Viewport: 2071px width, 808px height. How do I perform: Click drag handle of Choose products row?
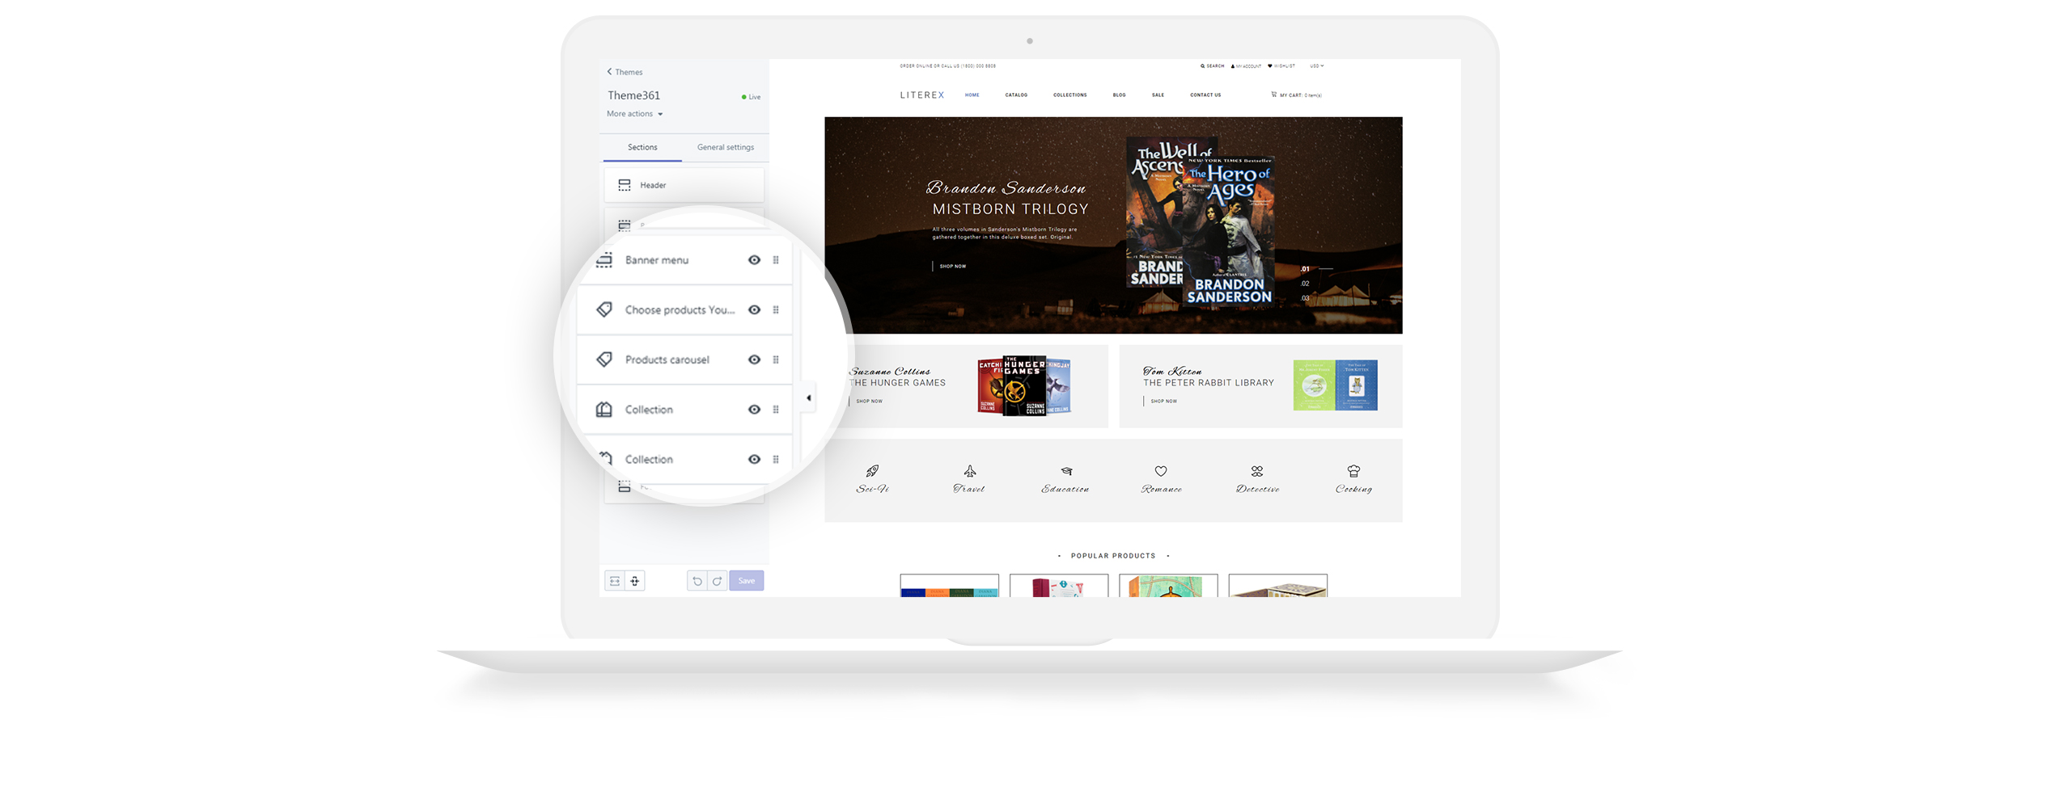pyautogui.click(x=776, y=310)
